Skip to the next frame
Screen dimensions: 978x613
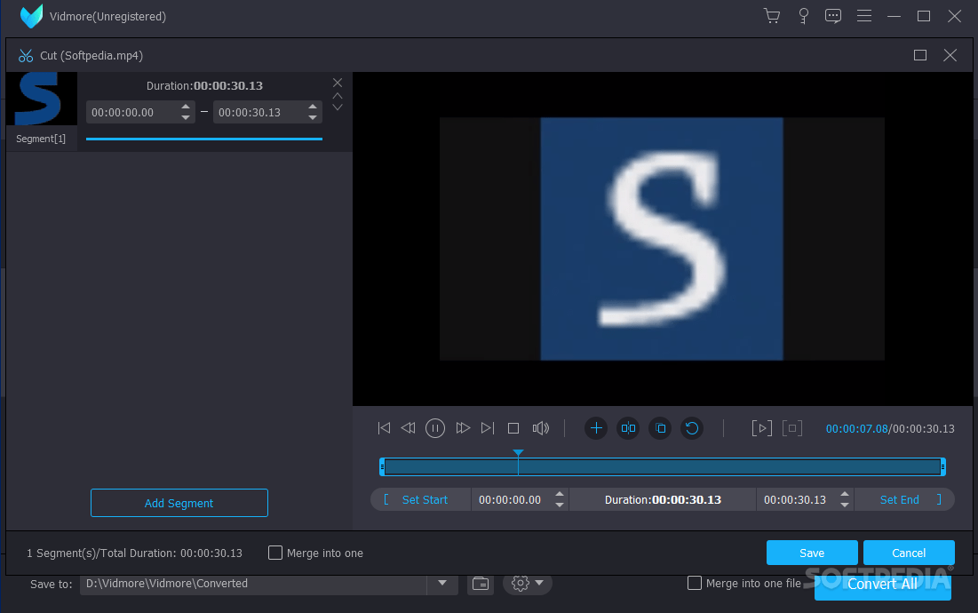487,427
